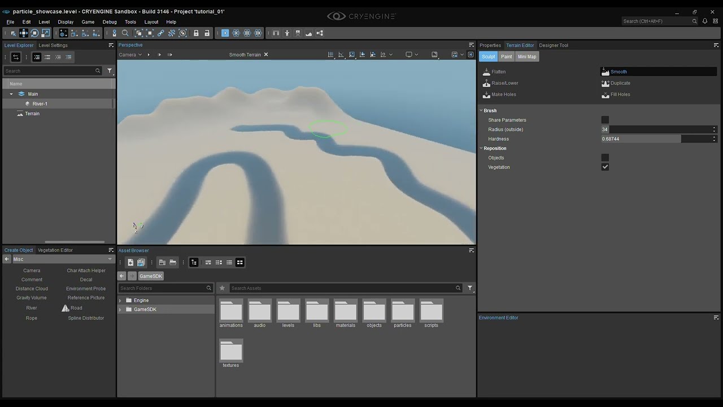Select the Scale tool in main toolbar

46,33
